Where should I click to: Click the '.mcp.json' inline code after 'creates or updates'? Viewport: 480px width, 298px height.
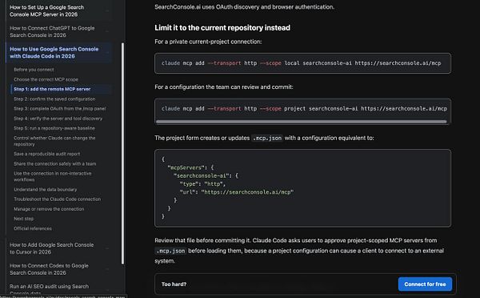click(x=267, y=138)
